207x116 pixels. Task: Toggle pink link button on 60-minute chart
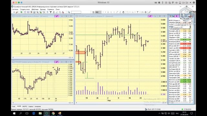coord(57,16)
